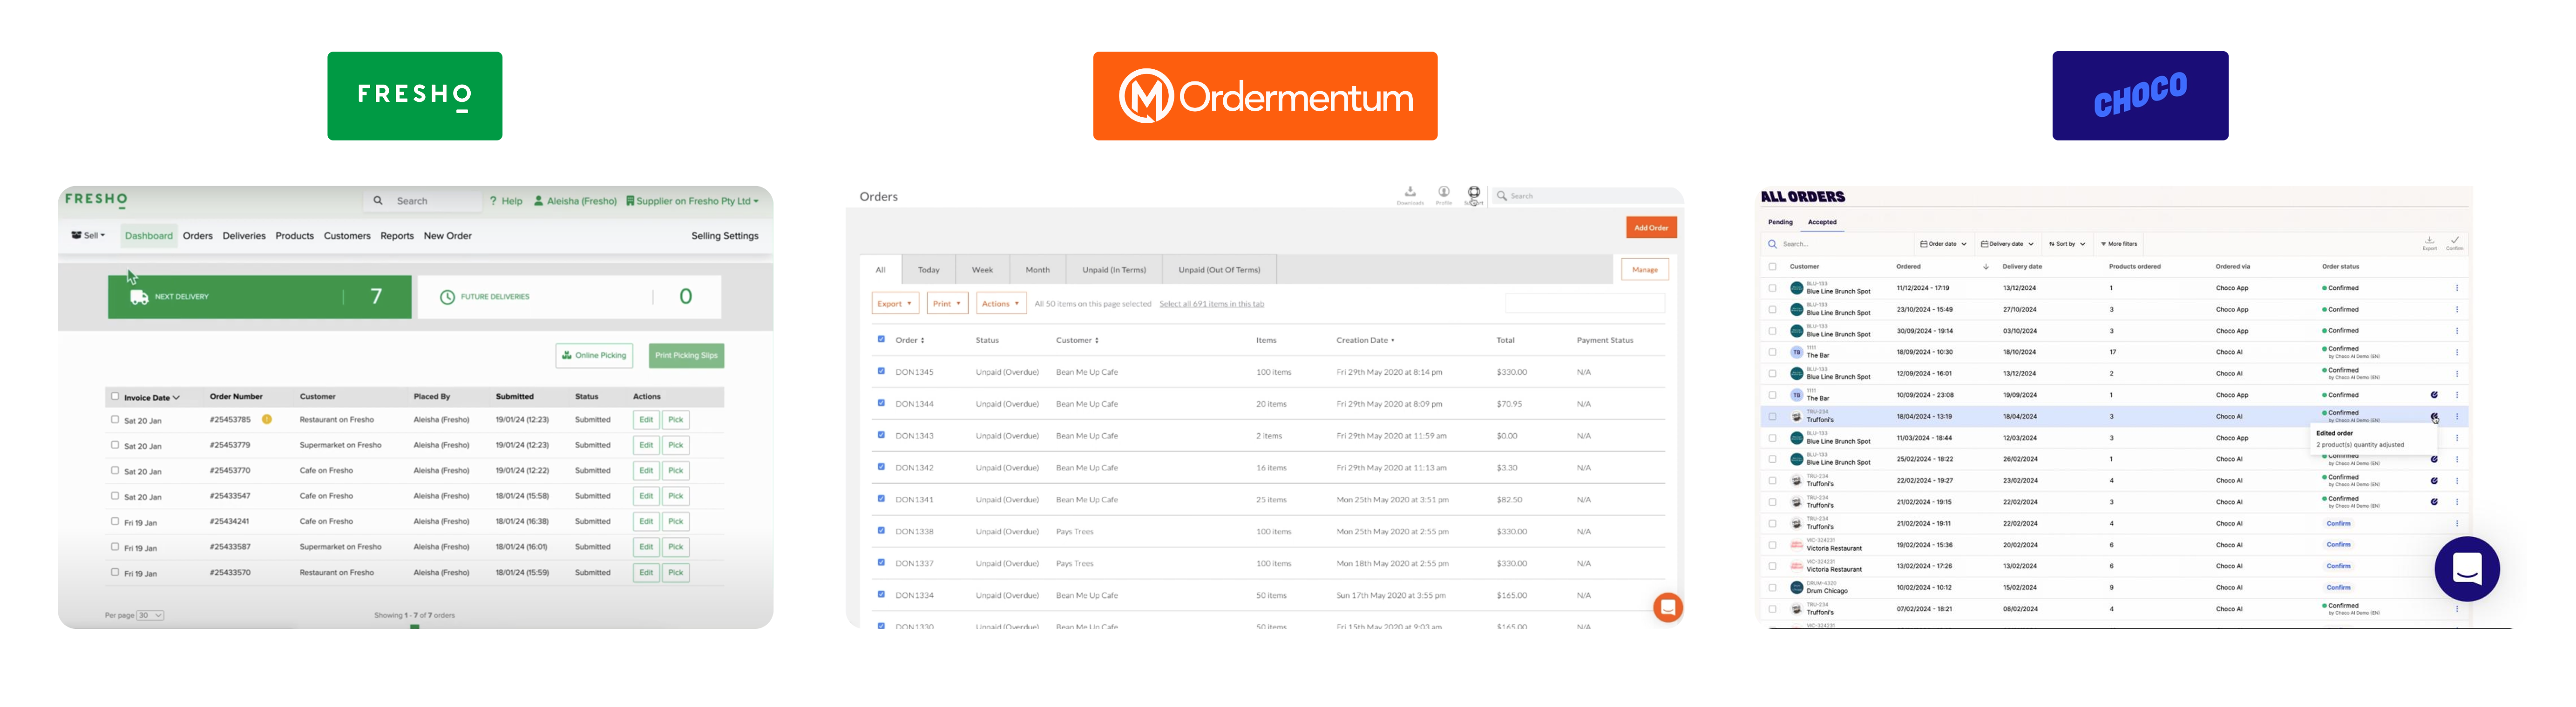Open Reports in the Fresho menu
2576x707 pixels.
(397, 236)
